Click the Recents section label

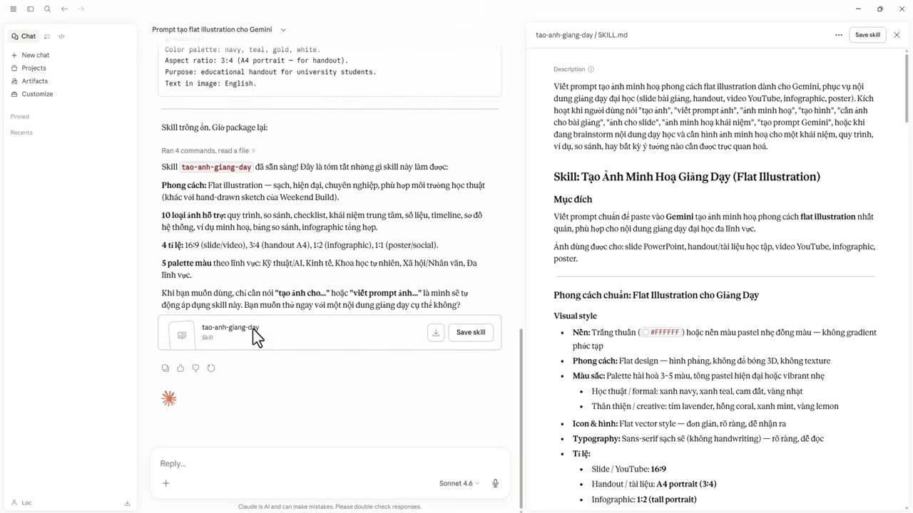point(21,133)
